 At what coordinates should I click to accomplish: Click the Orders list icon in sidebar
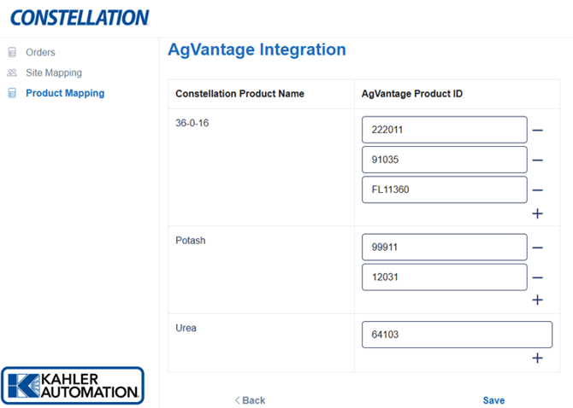12,52
